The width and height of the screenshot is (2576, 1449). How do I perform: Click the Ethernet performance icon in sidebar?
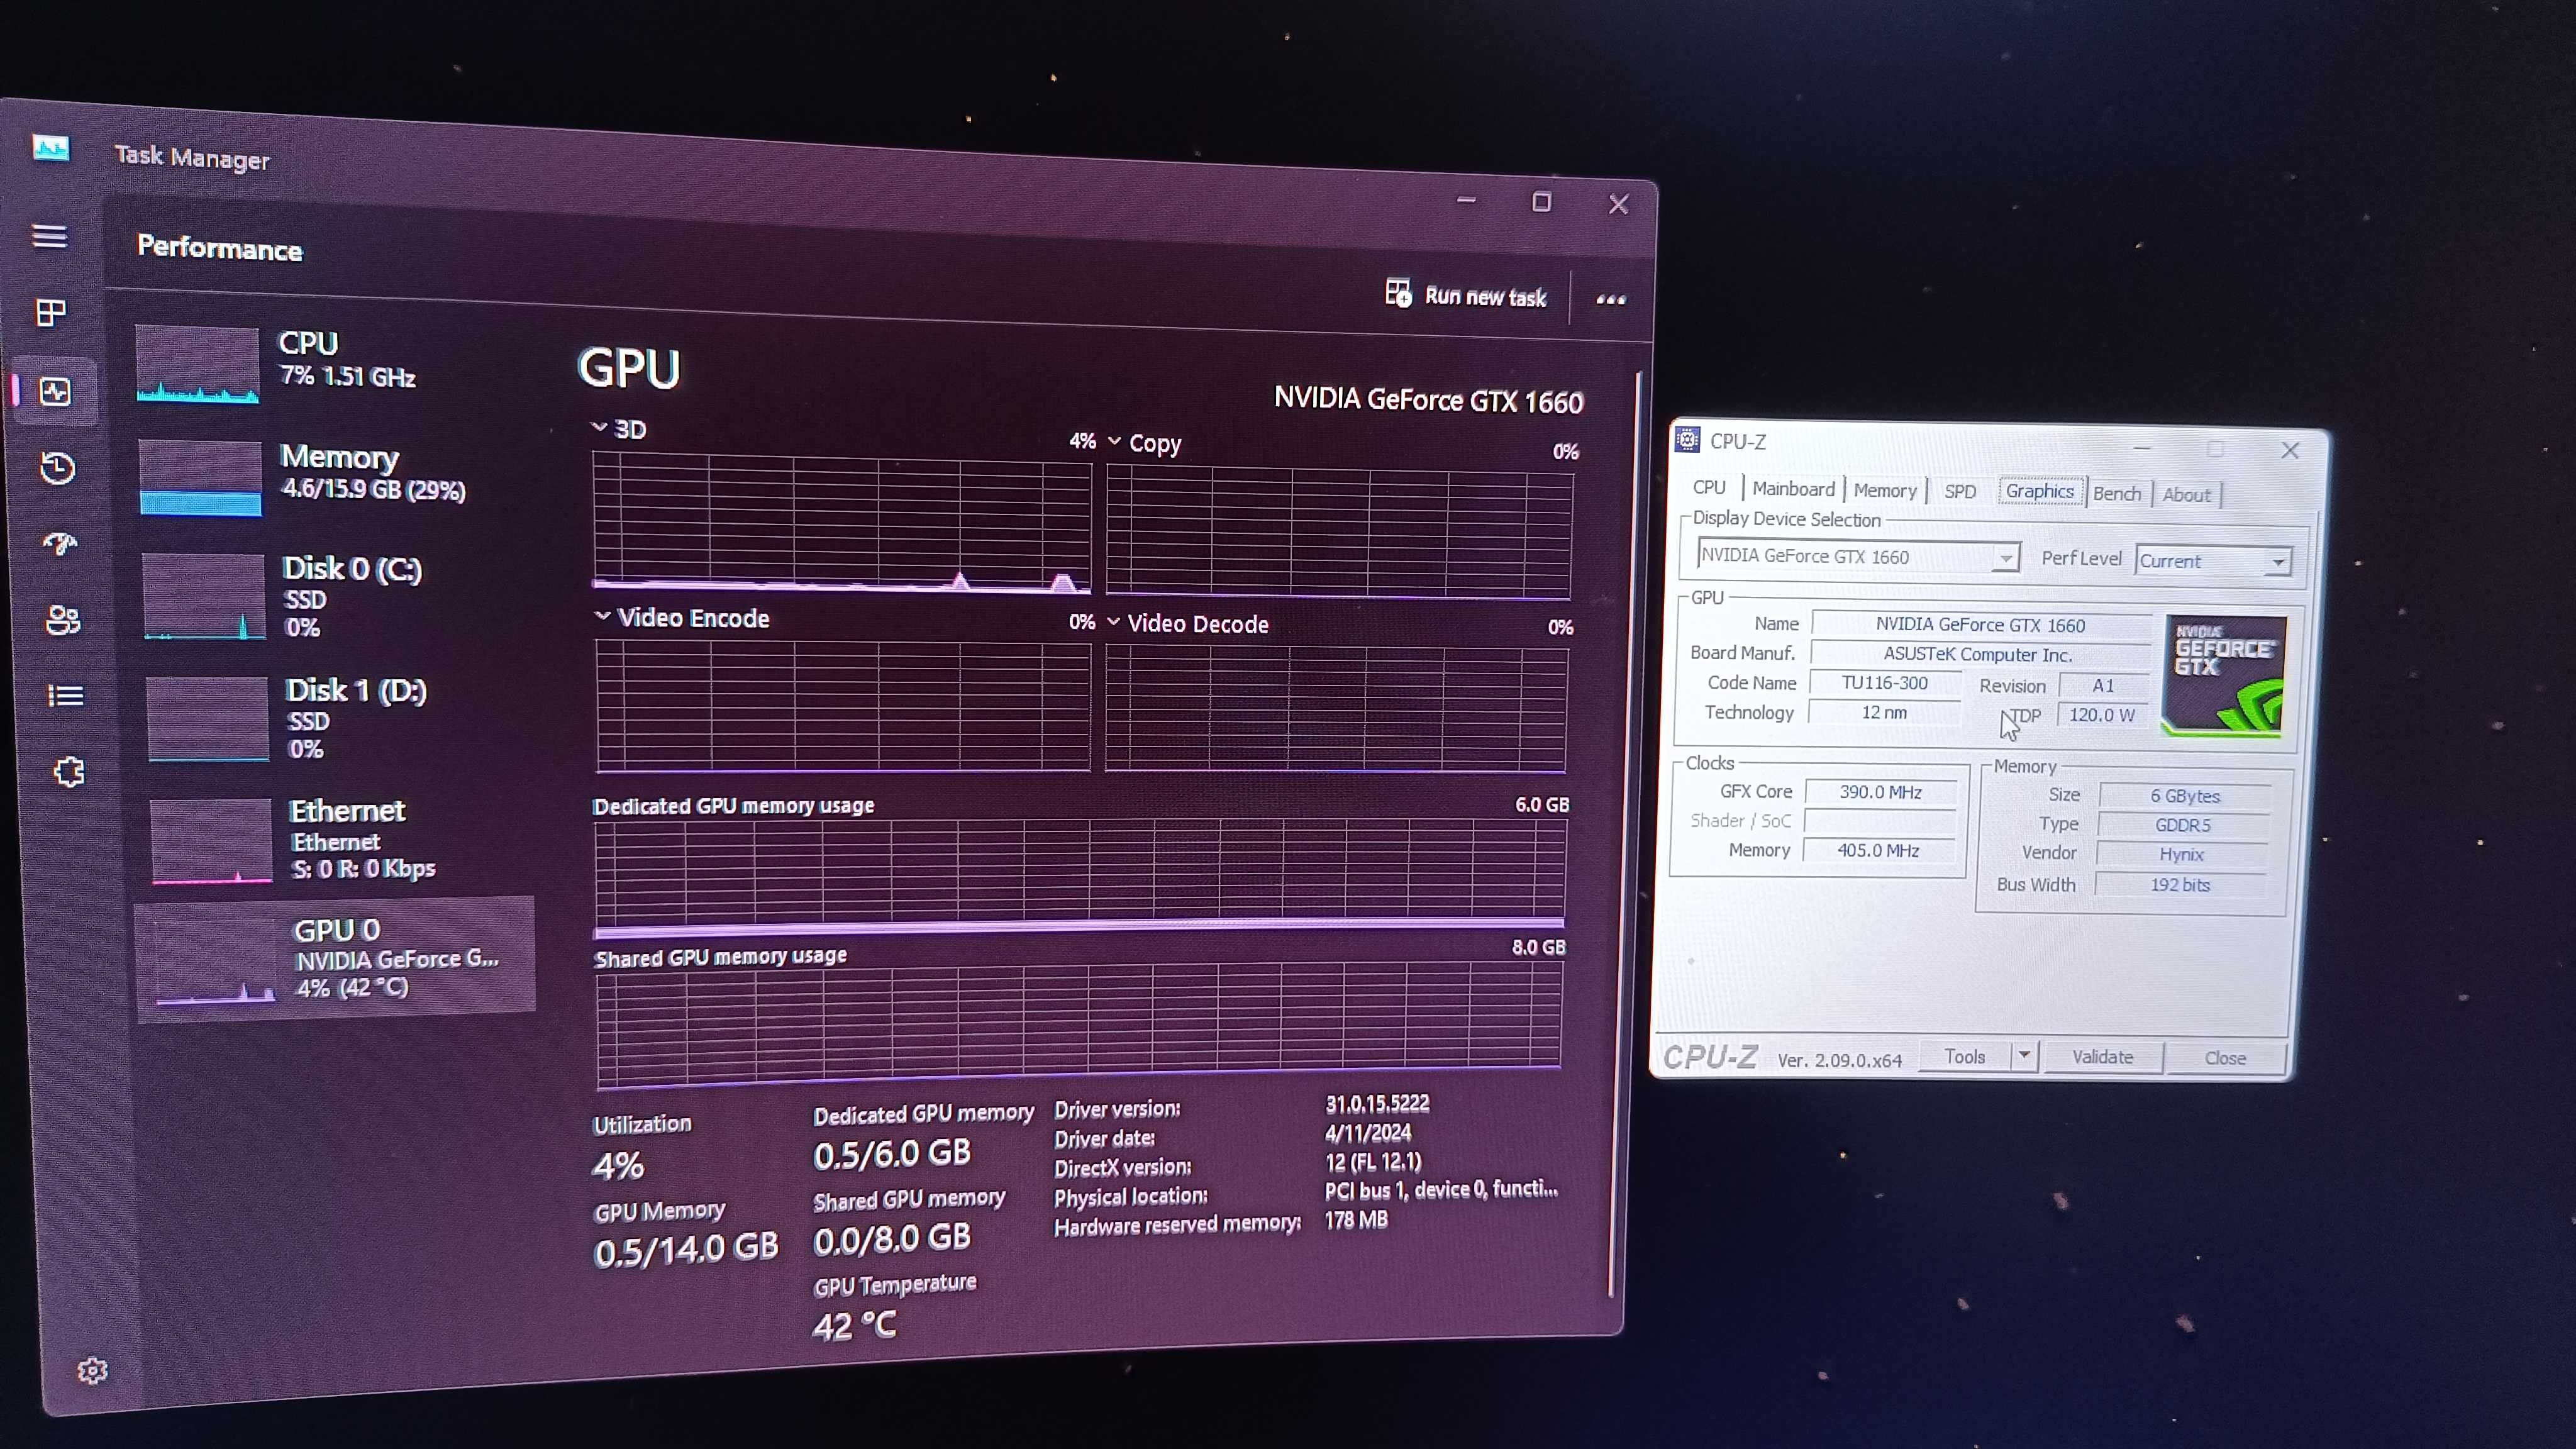[200, 837]
